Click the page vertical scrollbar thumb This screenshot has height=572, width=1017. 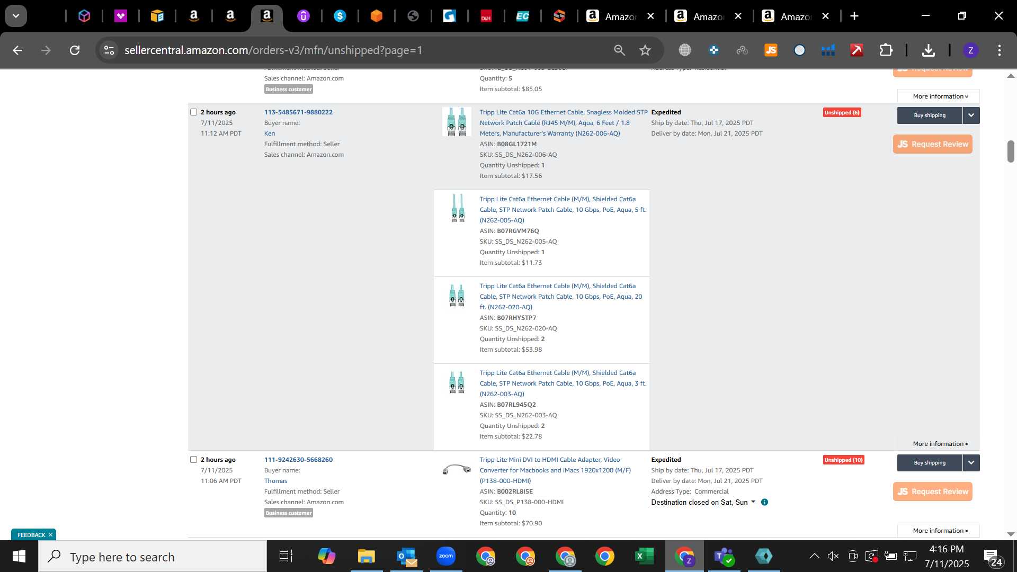1011,151
